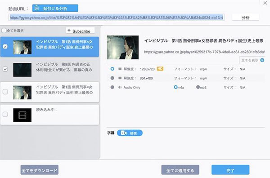Check the 読み込み中 loading item checkbox
270x178 pixels.
click(5, 114)
